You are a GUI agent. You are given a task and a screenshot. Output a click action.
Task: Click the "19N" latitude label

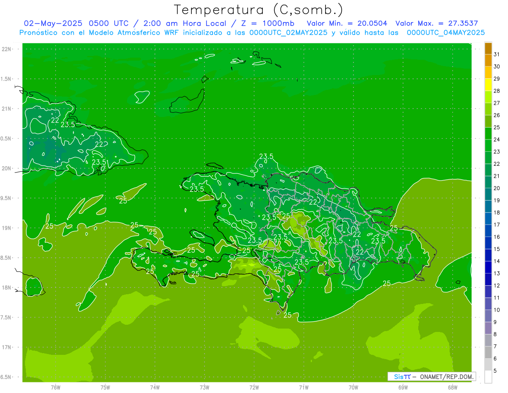6,228
